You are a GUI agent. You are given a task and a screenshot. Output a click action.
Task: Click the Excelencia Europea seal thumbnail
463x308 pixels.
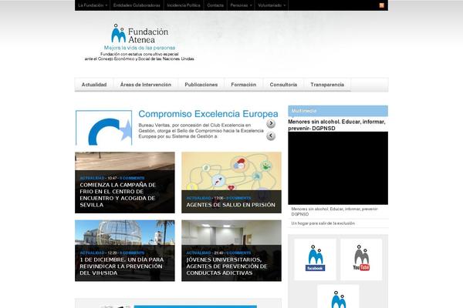(x=103, y=128)
